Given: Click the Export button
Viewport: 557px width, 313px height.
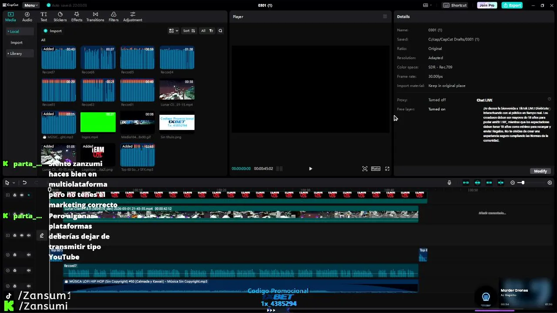Looking at the screenshot, I should click(x=512, y=5).
